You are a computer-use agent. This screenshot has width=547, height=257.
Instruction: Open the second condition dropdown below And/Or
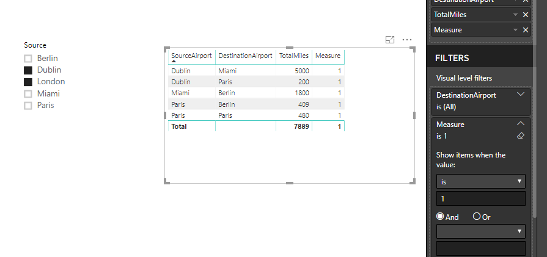pyautogui.click(x=481, y=231)
